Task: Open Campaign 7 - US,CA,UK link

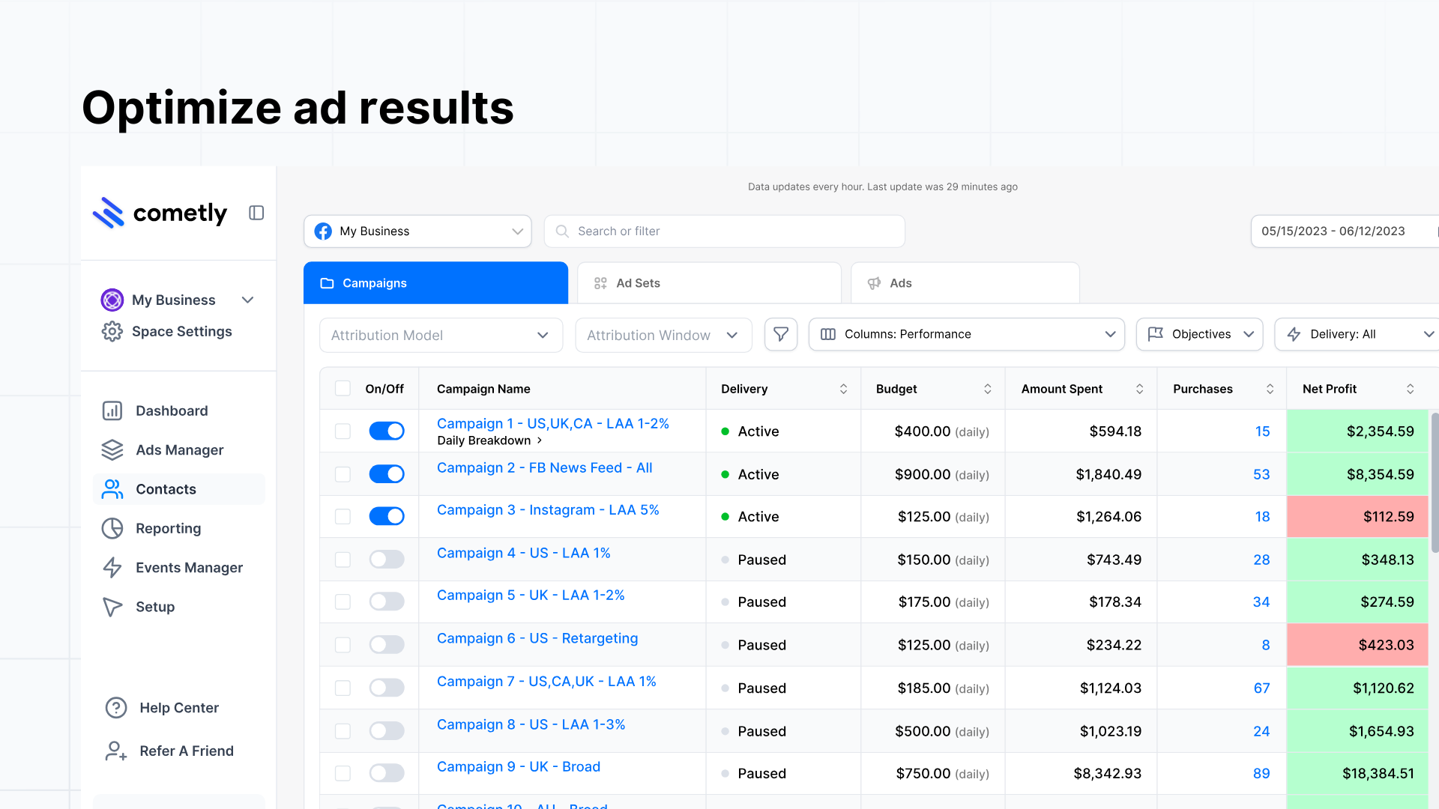Action: pos(546,681)
